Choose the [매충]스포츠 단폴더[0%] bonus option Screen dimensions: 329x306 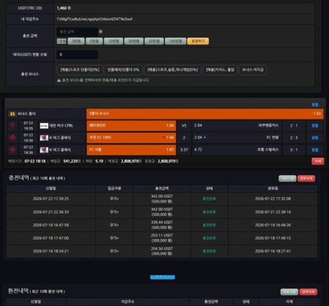(x=80, y=70)
